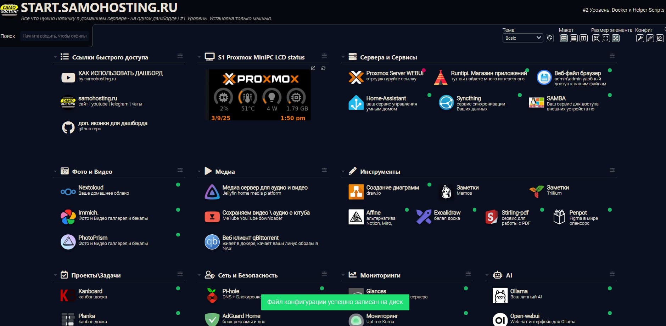Image resolution: width=666 pixels, height=326 pixels.
Task: Click the Home-Assistant icon
Action: (x=356, y=103)
